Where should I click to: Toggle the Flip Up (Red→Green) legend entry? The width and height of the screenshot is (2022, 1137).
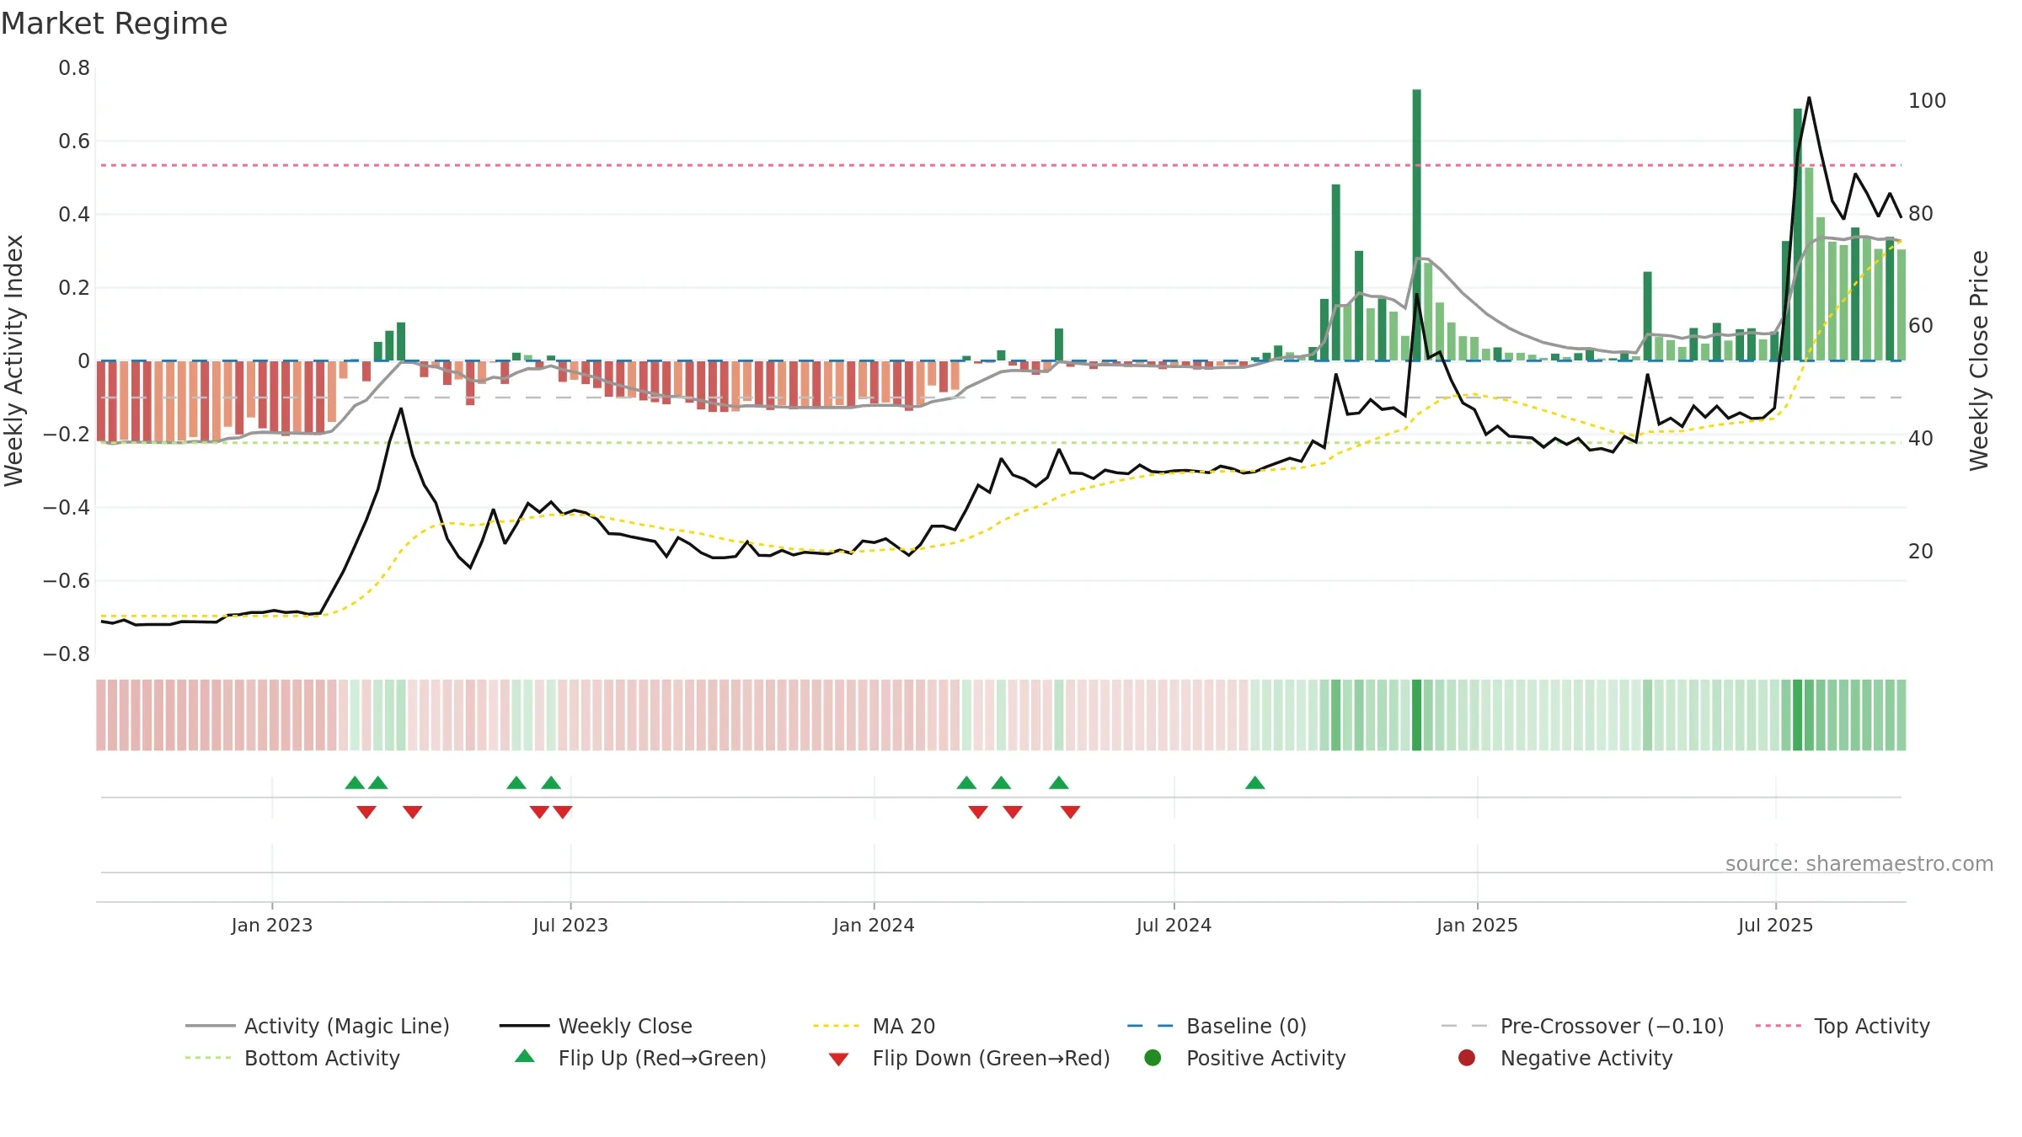tap(640, 1058)
